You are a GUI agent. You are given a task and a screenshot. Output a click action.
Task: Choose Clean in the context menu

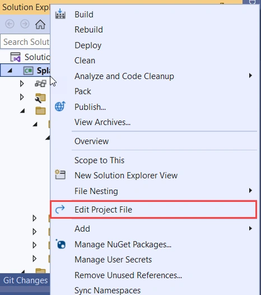(85, 61)
